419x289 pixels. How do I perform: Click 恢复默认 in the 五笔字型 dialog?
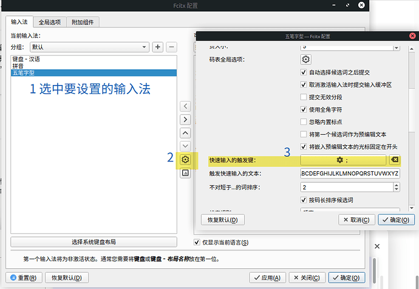223,220
